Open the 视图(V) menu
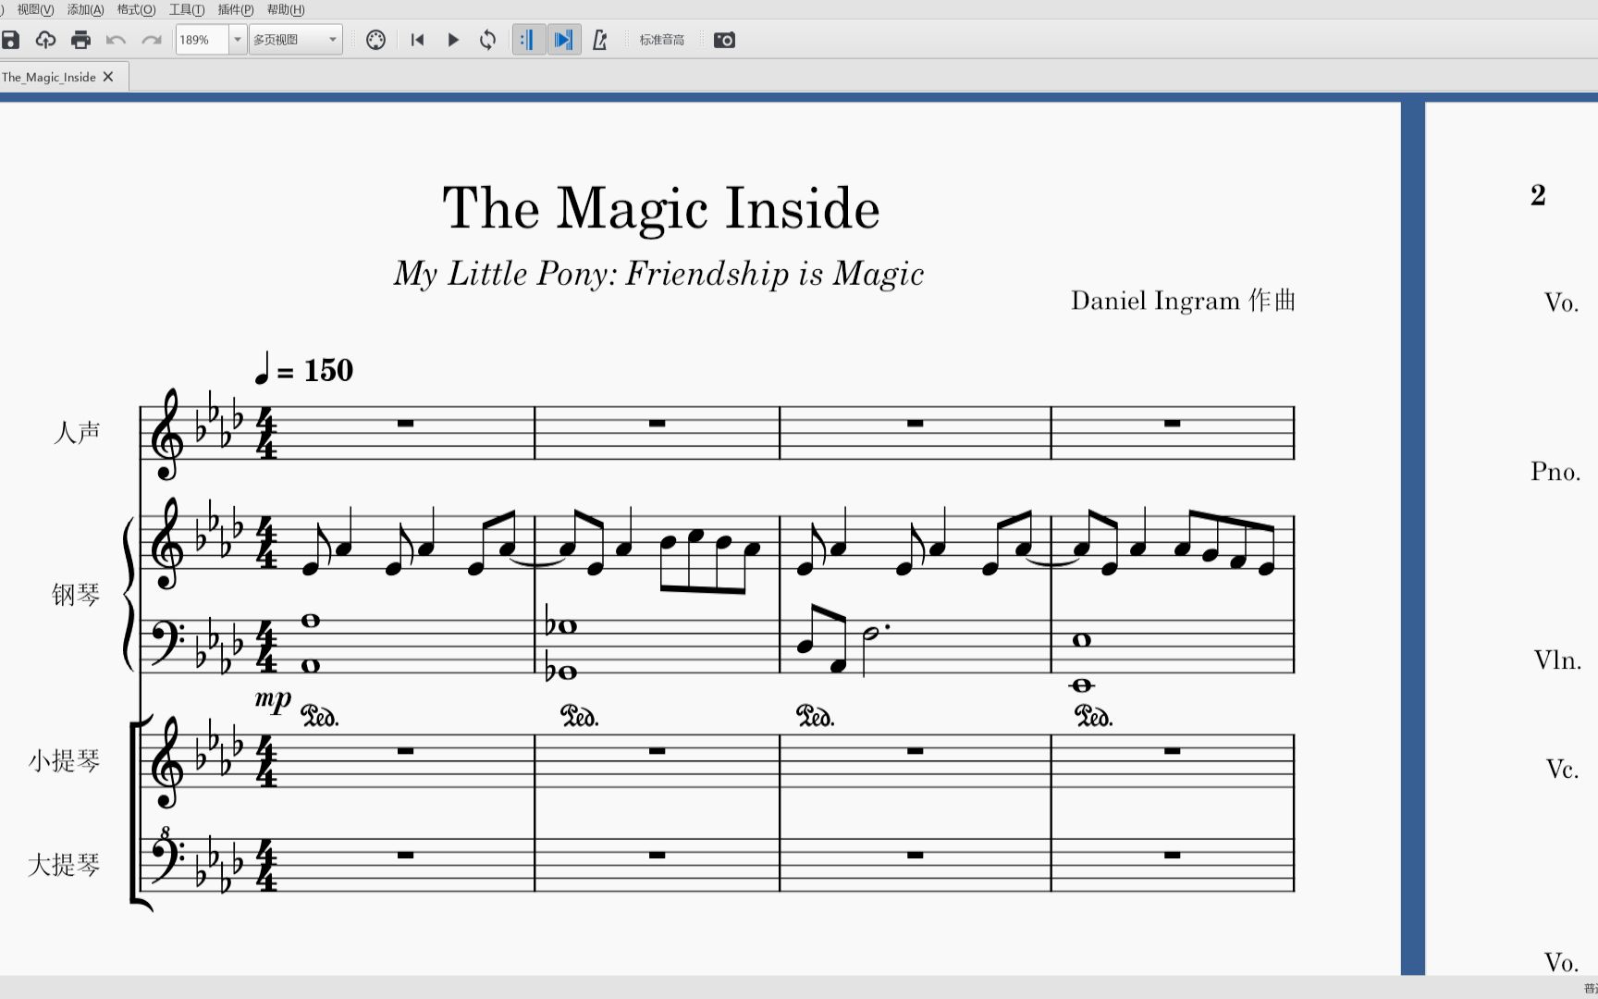Image resolution: width=1598 pixels, height=999 pixels. tap(35, 9)
